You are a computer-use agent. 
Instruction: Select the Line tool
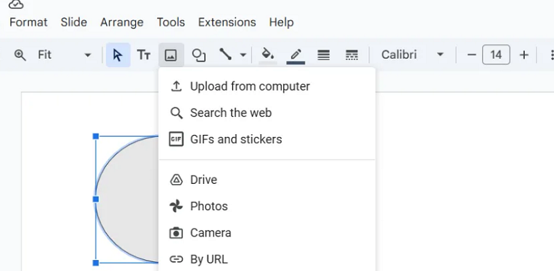coord(226,55)
